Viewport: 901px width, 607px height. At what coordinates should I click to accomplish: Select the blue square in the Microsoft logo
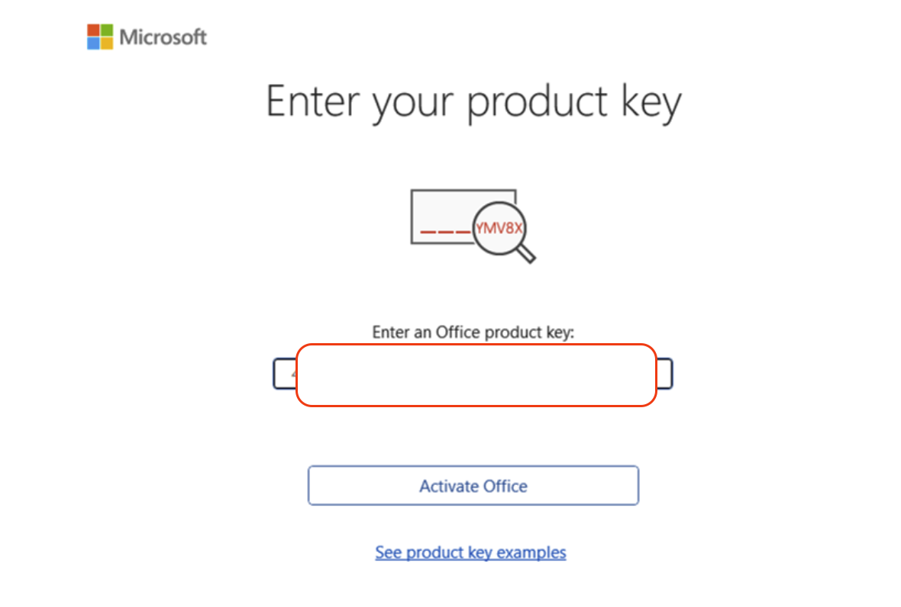point(92,43)
